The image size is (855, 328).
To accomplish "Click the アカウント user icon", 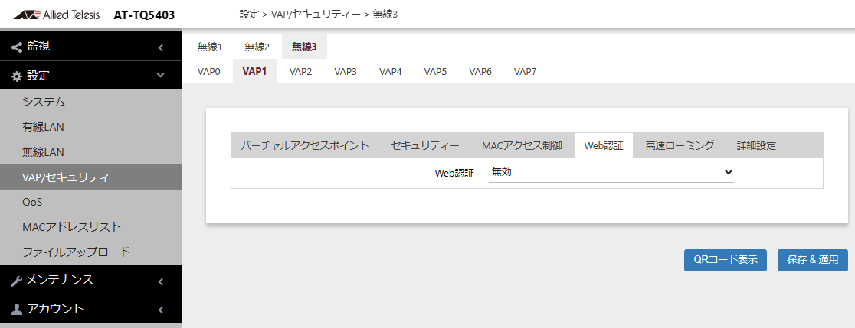I will tap(17, 310).
